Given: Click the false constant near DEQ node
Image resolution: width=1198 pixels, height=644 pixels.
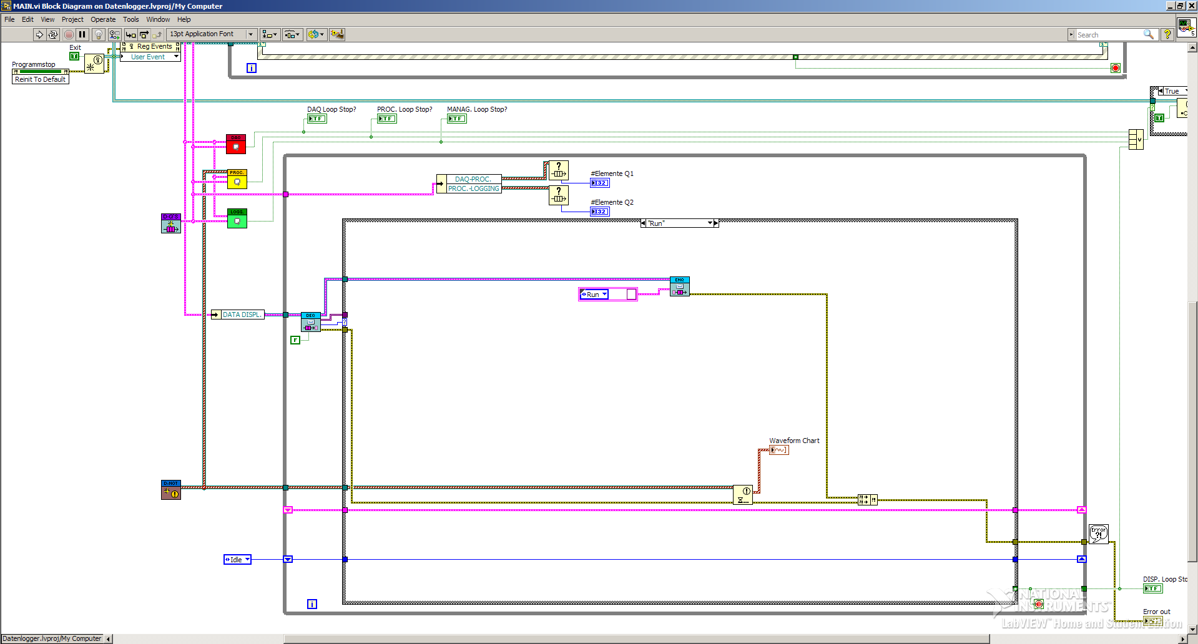Looking at the screenshot, I should click(x=295, y=340).
